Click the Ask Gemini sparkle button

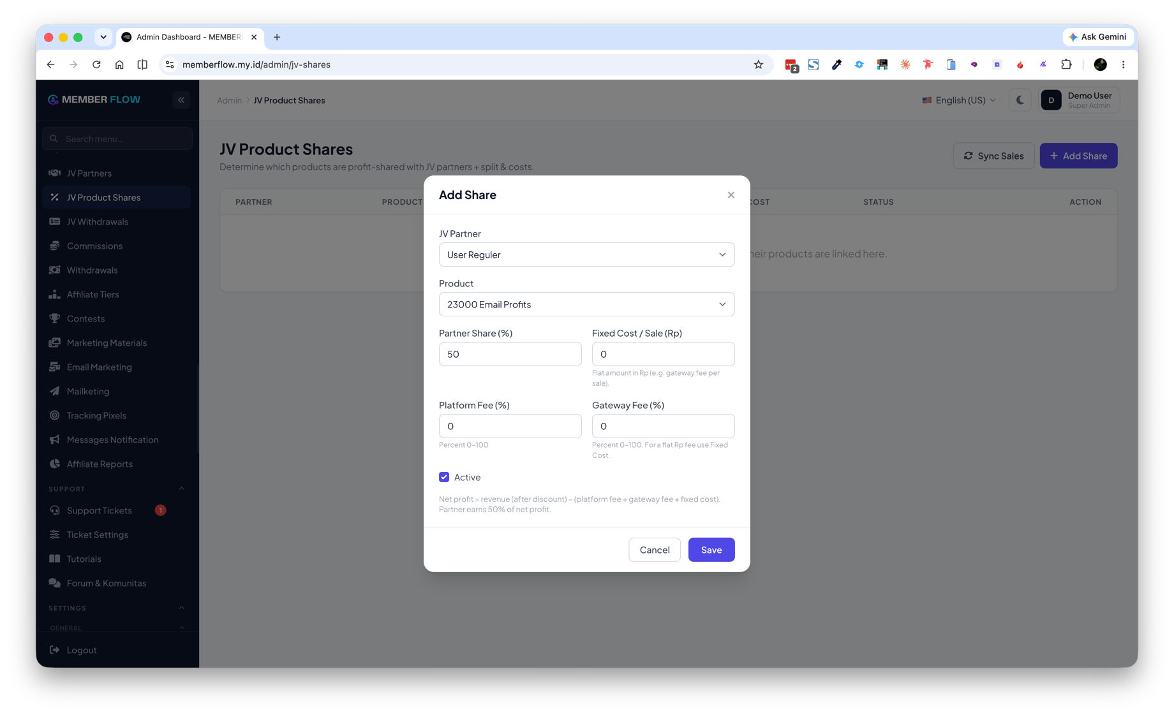pyautogui.click(x=1097, y=37)
